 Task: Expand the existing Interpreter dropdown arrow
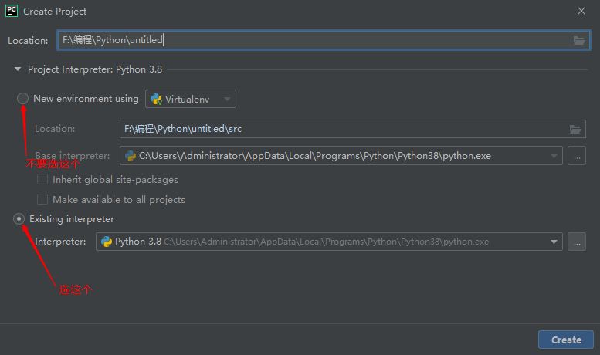554,242
